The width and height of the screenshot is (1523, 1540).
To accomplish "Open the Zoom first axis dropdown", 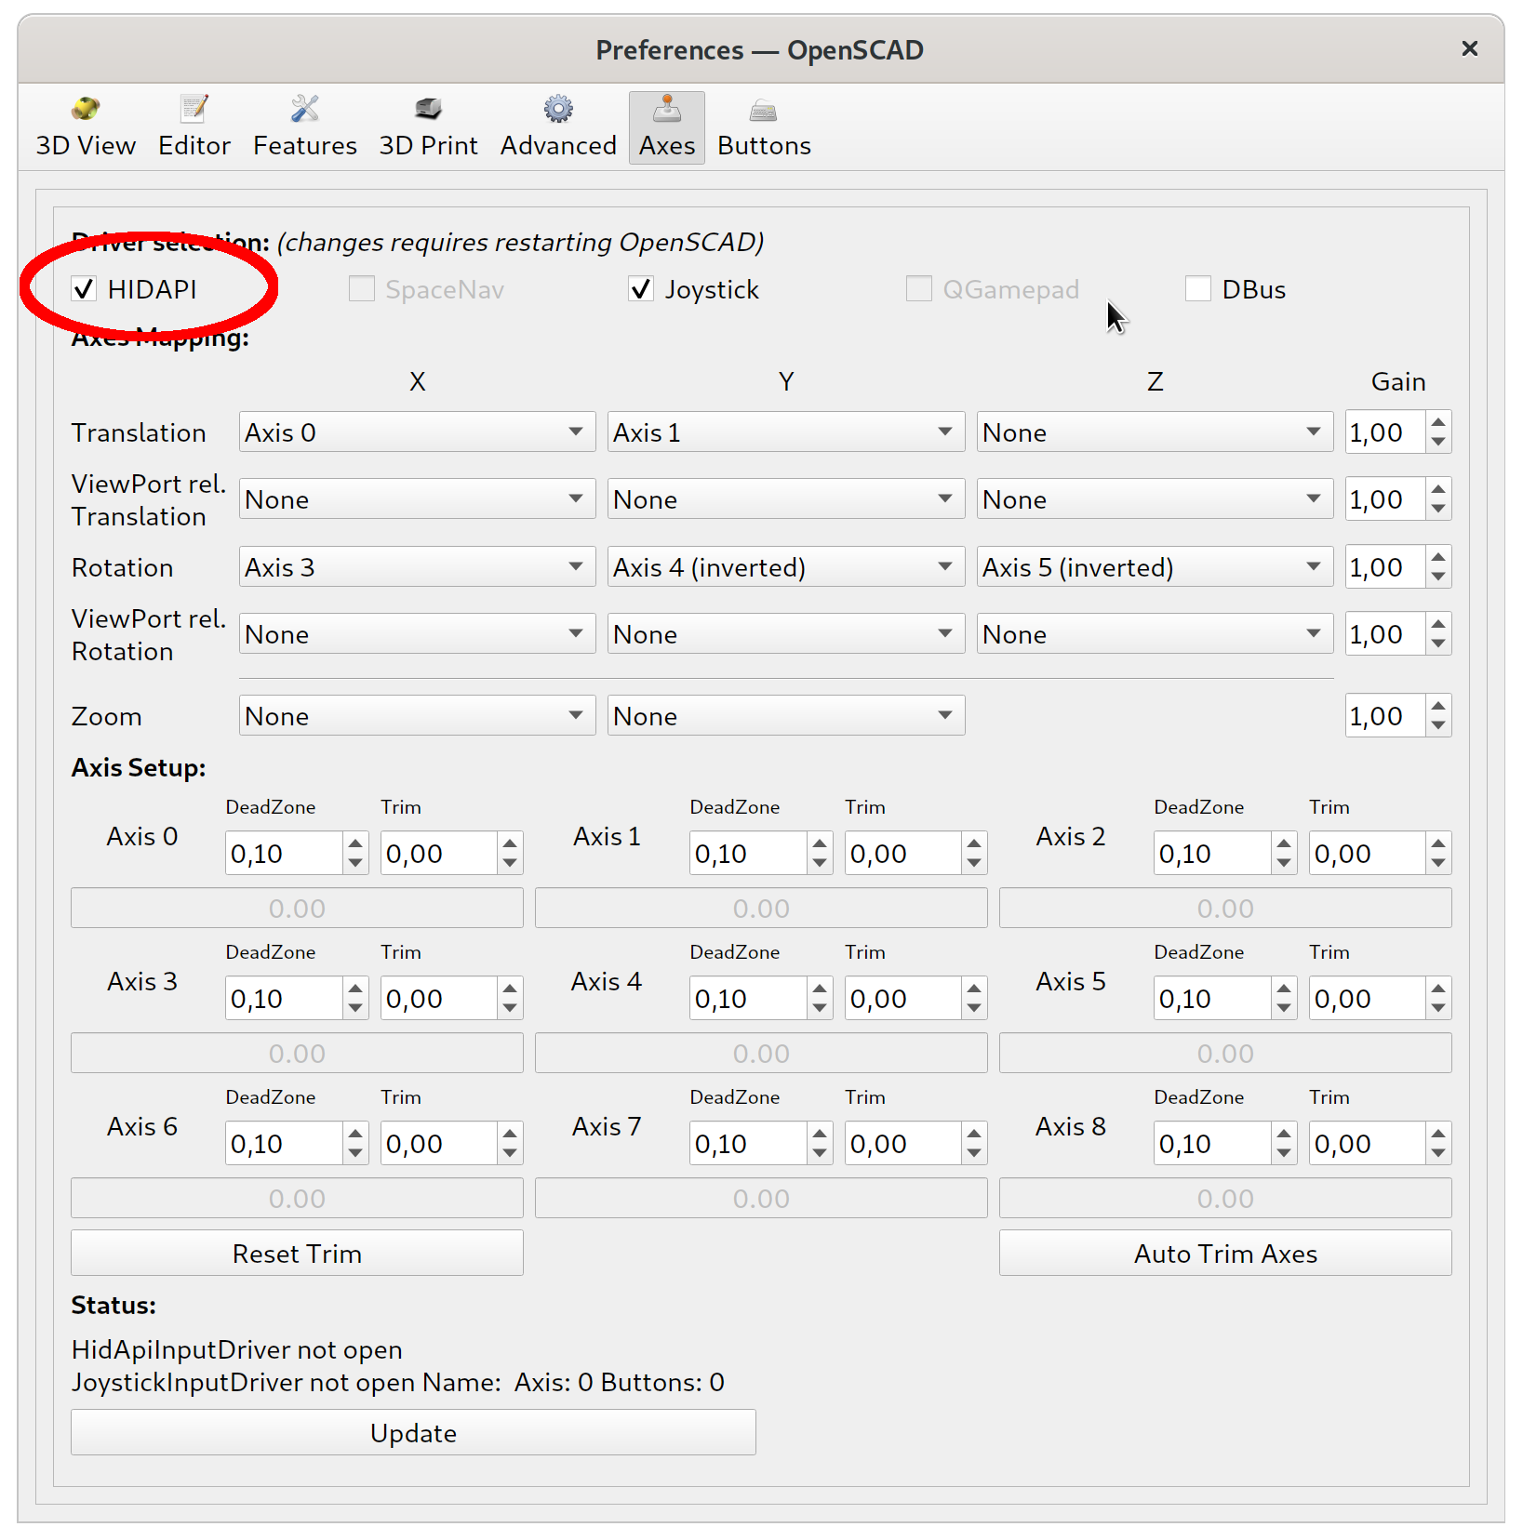I will point(416,716).
